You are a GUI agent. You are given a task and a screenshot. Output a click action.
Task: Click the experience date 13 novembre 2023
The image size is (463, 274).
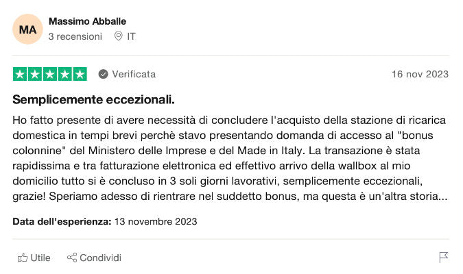coord(156,221)
